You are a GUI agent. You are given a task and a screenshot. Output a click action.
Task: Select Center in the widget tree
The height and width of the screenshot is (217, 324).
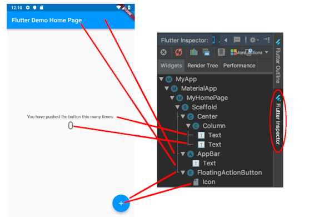(x=207, y=116)
